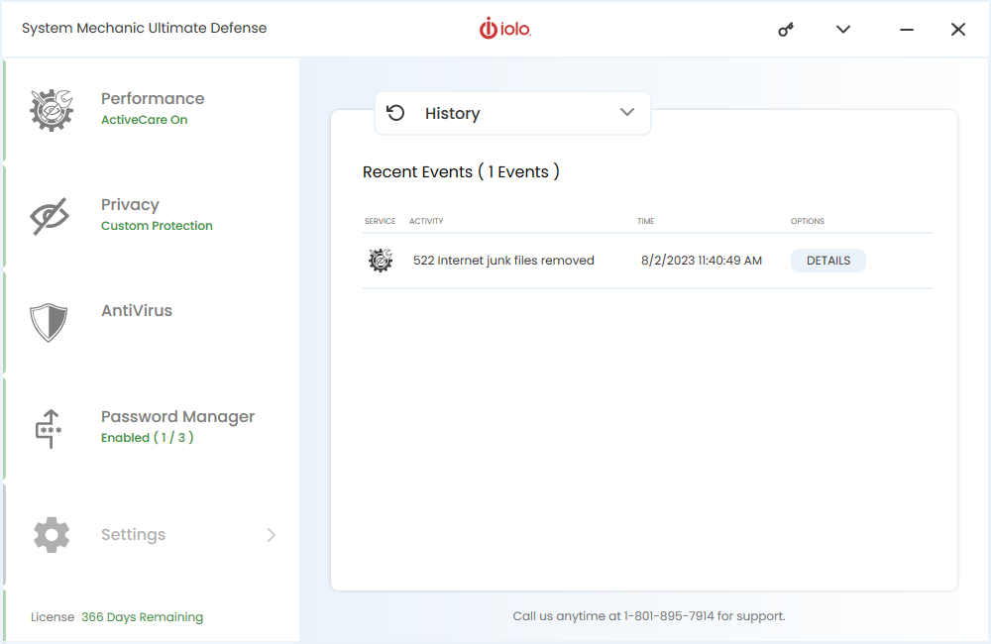Select the Privacy crossed-eye icon
991x644 pixels.
[x=50, y=216]
